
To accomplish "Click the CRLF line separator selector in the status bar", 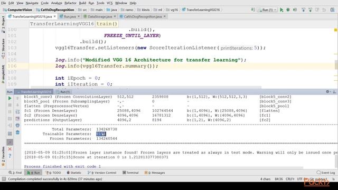I will (x=290, y=179).
